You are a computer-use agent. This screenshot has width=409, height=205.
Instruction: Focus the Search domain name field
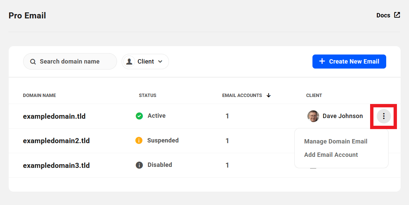(x=70, y=62)
